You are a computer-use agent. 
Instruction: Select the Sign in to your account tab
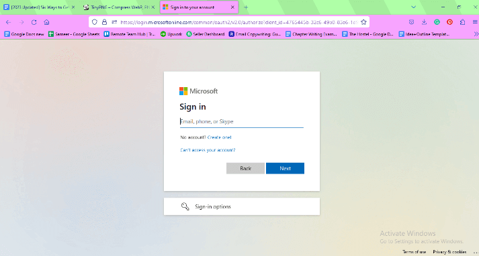click(199, 7)
